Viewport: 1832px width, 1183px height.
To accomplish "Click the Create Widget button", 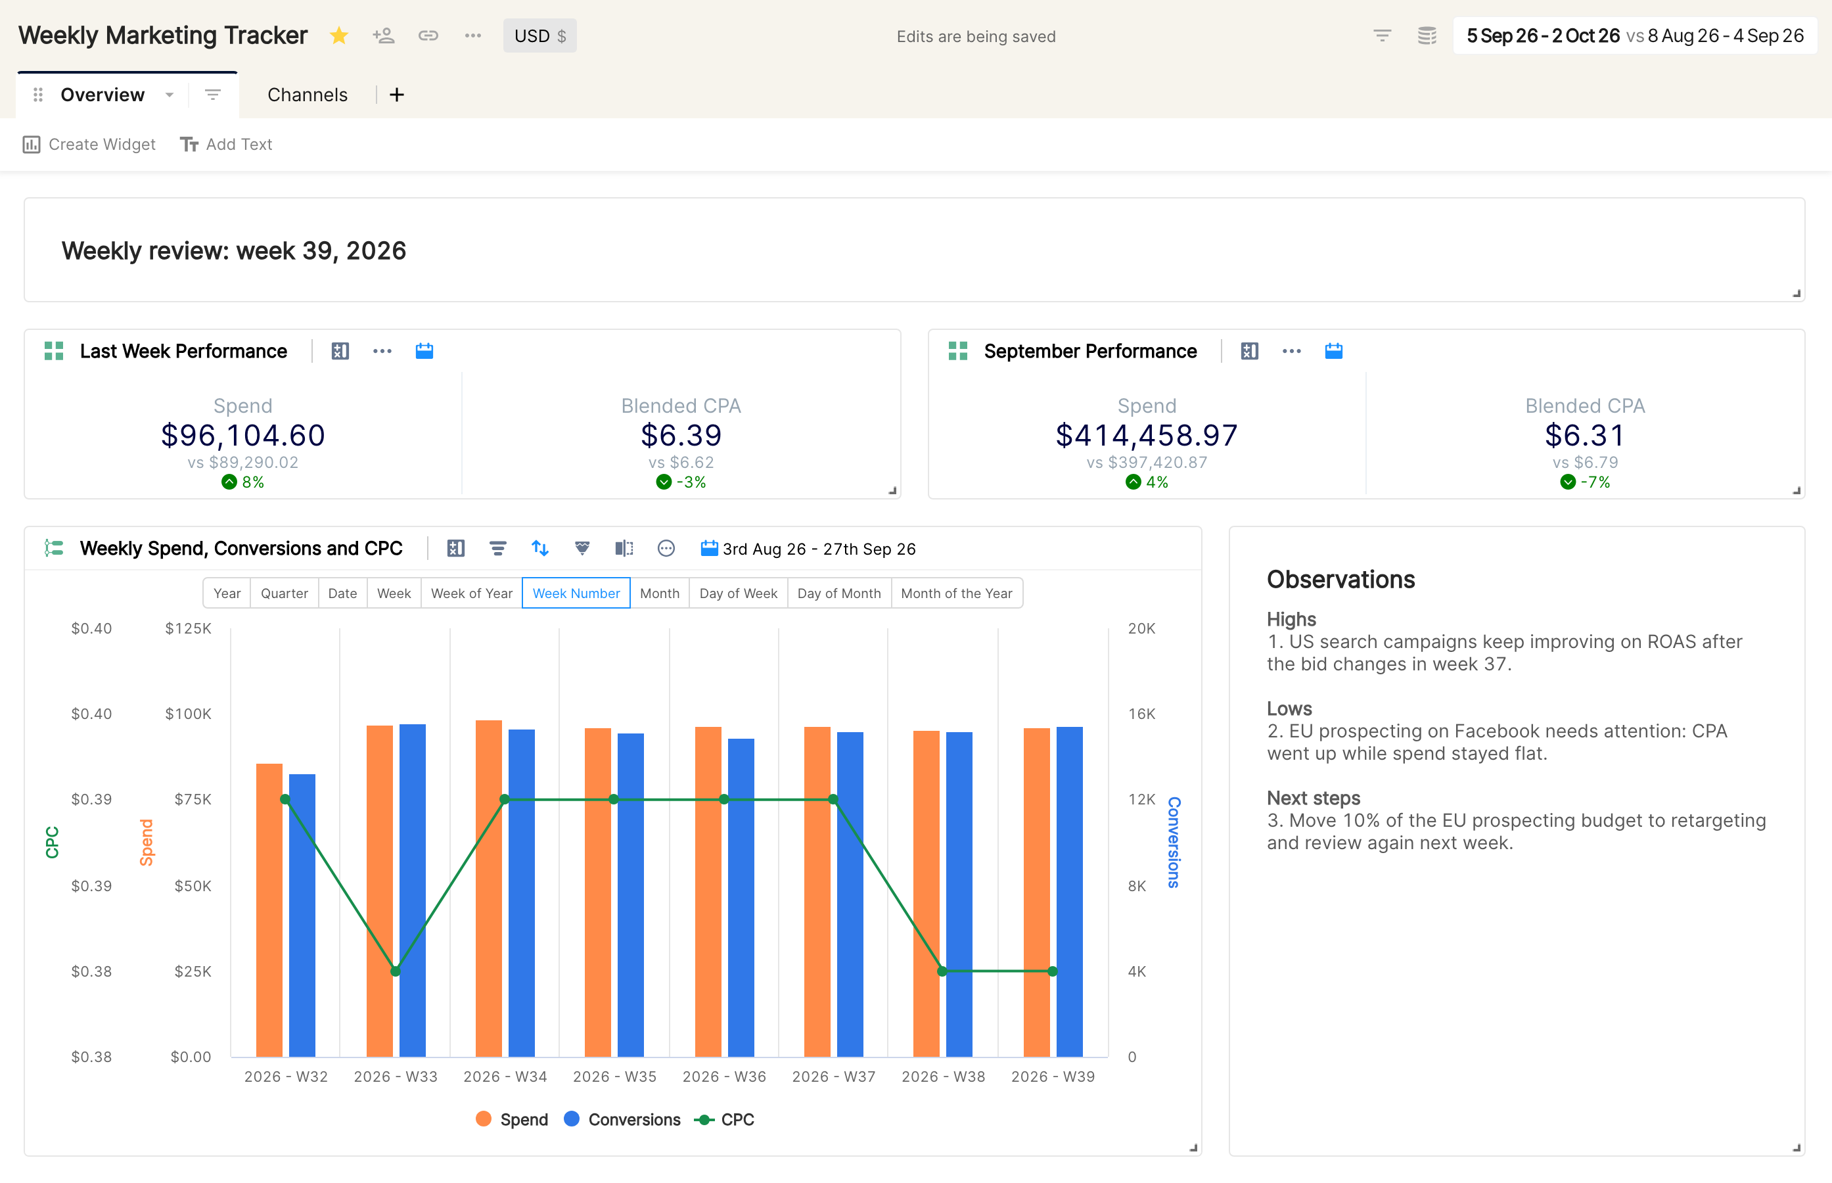I will click(89, 145).
